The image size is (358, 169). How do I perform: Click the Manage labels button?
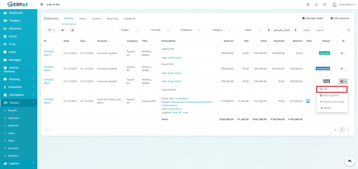(313, 18)
